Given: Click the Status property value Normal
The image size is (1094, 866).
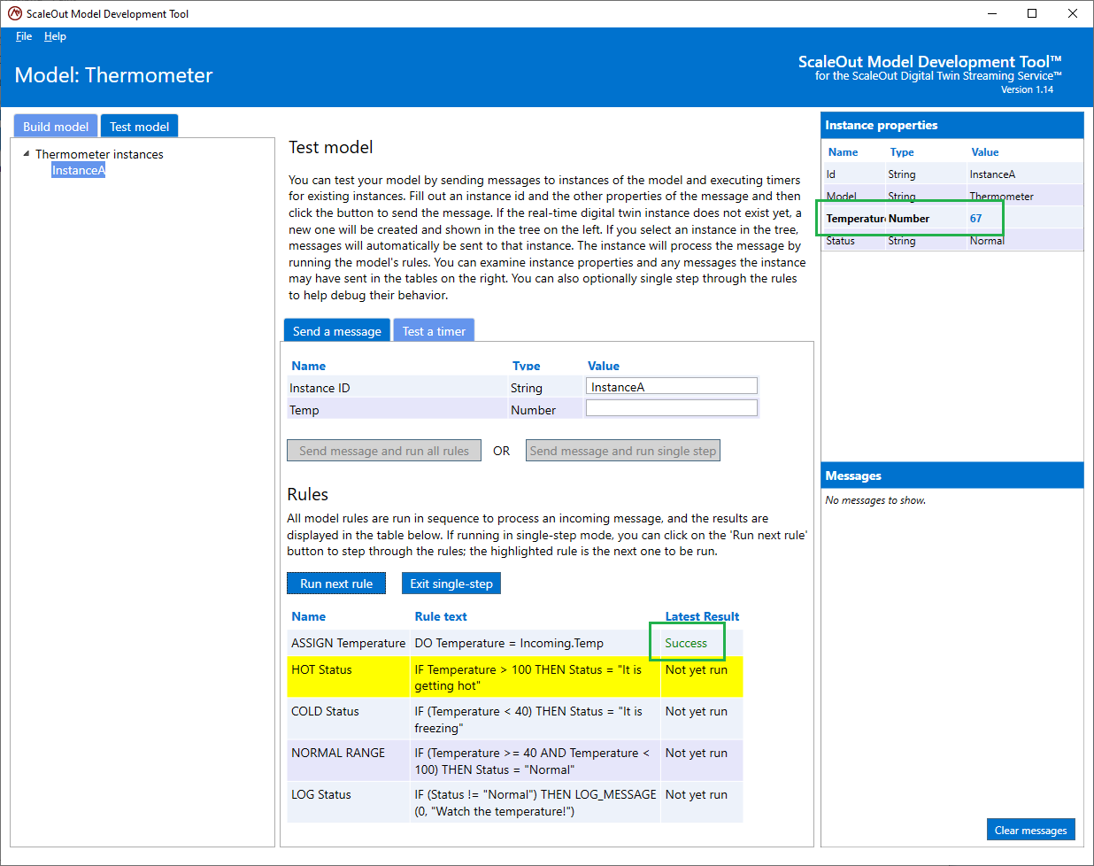Looking at the screenshot, I should [987, 240].
